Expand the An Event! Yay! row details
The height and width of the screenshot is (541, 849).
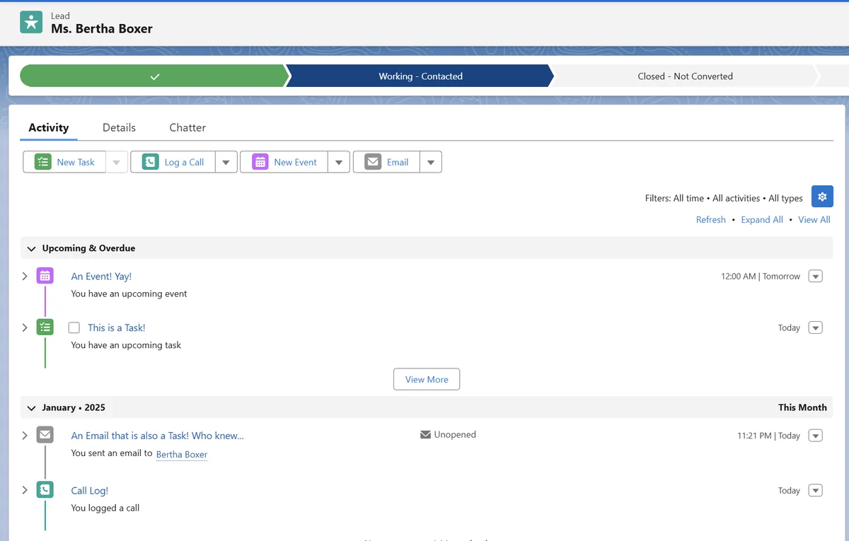tap(25, 276)
